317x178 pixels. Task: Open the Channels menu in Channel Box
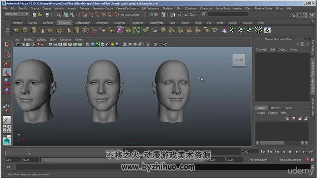(x=261, y=50)
